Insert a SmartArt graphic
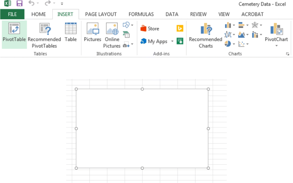The width and height of the screenshot is (293, 183). pyautogui.click(x=126, y=35)
